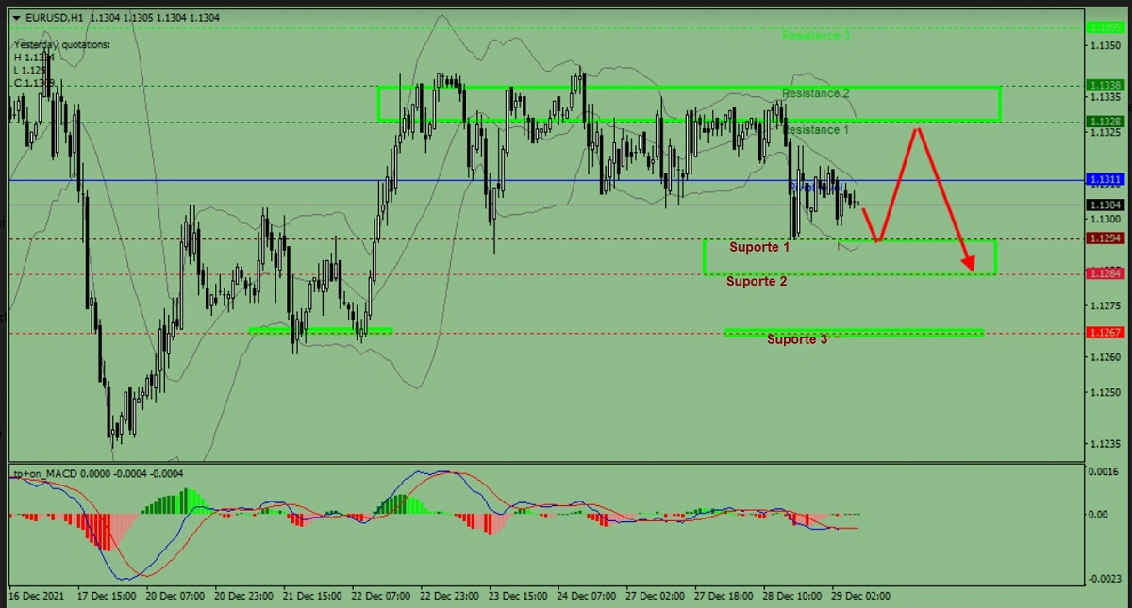
Task: Click the pink-red 1.1284 price tag
Action: tap(1104, 274)
